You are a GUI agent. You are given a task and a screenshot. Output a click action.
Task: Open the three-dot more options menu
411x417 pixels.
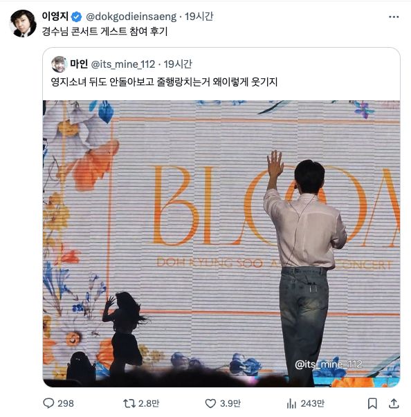click(x=394, y=17)
